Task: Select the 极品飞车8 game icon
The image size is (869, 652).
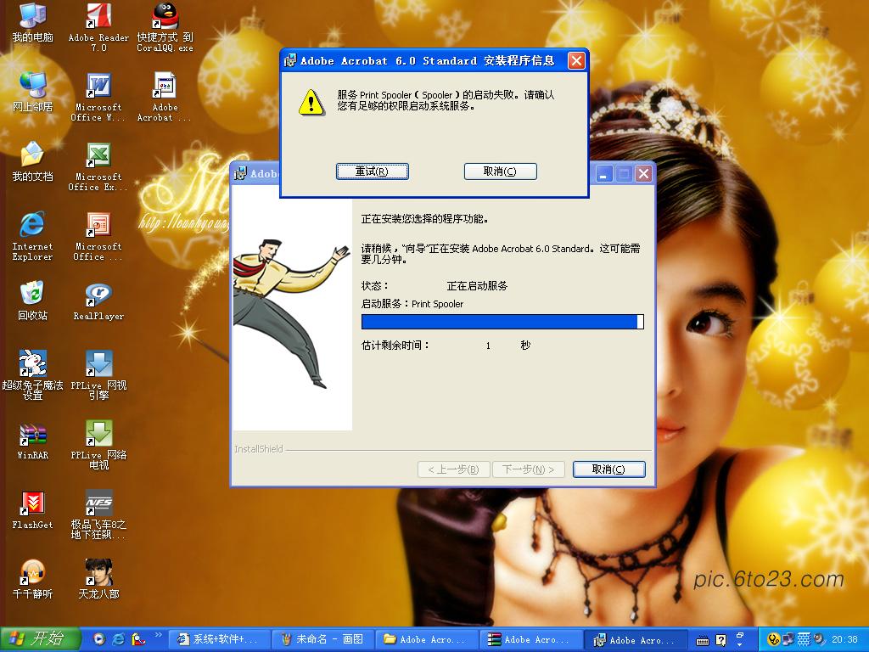Action: click(98, 515)
